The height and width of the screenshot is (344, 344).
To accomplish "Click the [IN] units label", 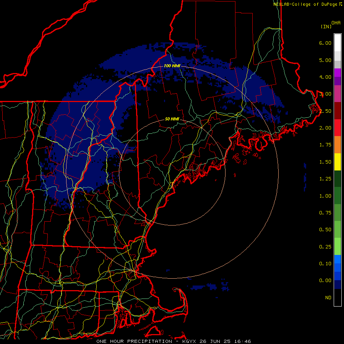I will pyautogui.click(x=326, y=26).
